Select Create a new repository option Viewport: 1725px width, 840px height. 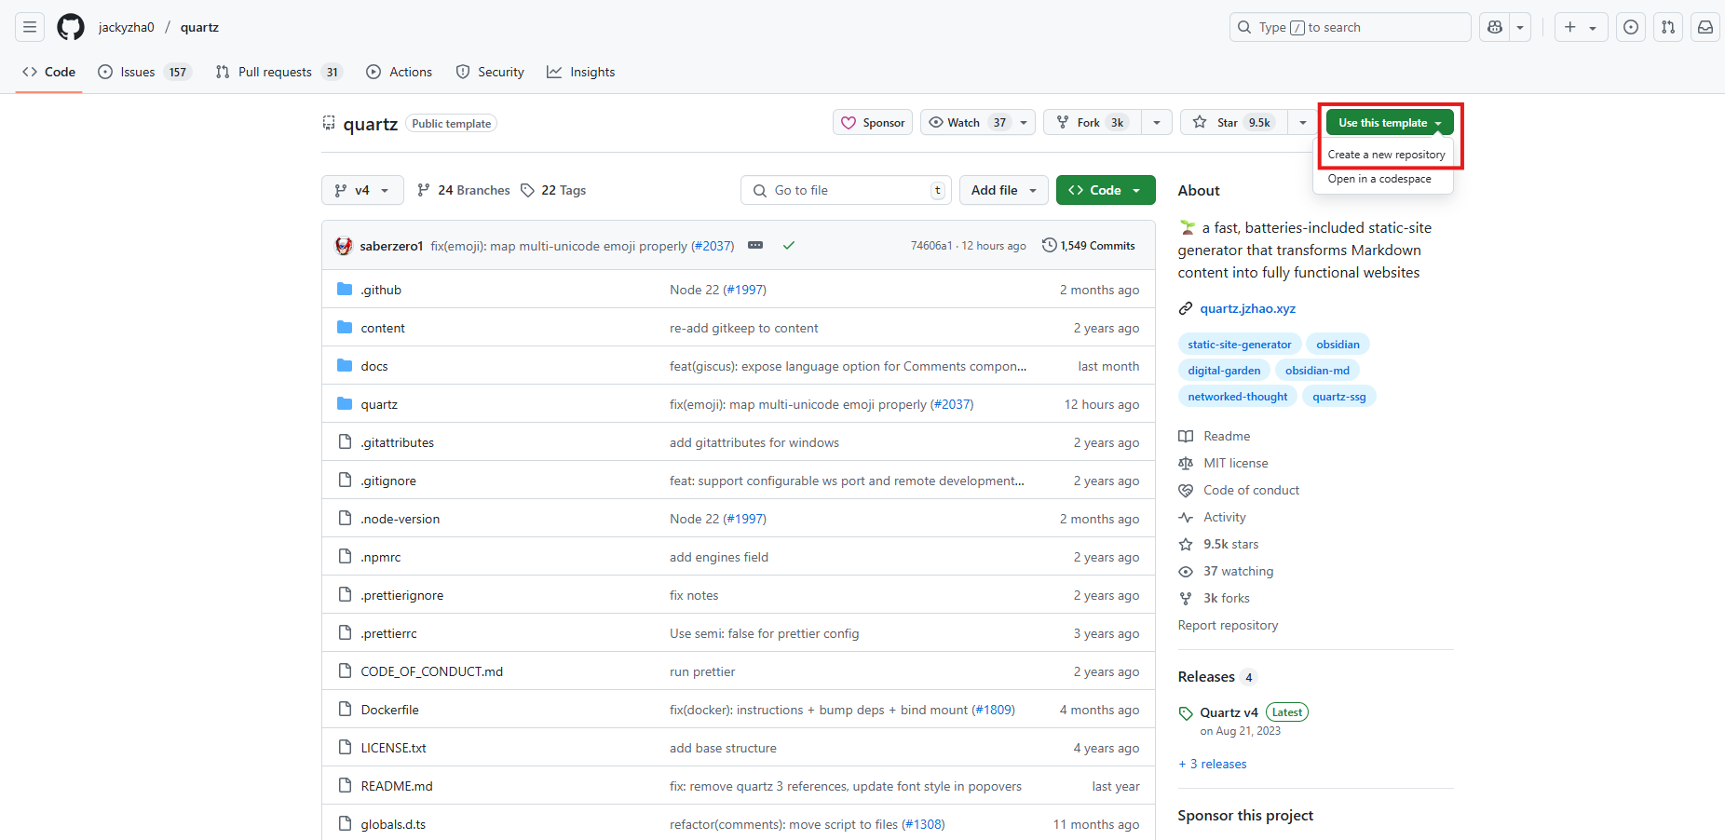(1386, 155)
